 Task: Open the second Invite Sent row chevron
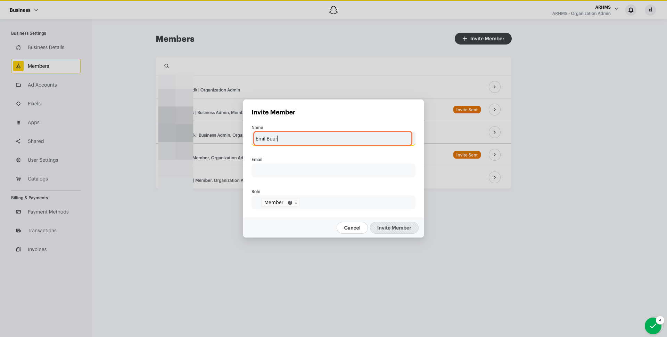(x=495, y=155)
